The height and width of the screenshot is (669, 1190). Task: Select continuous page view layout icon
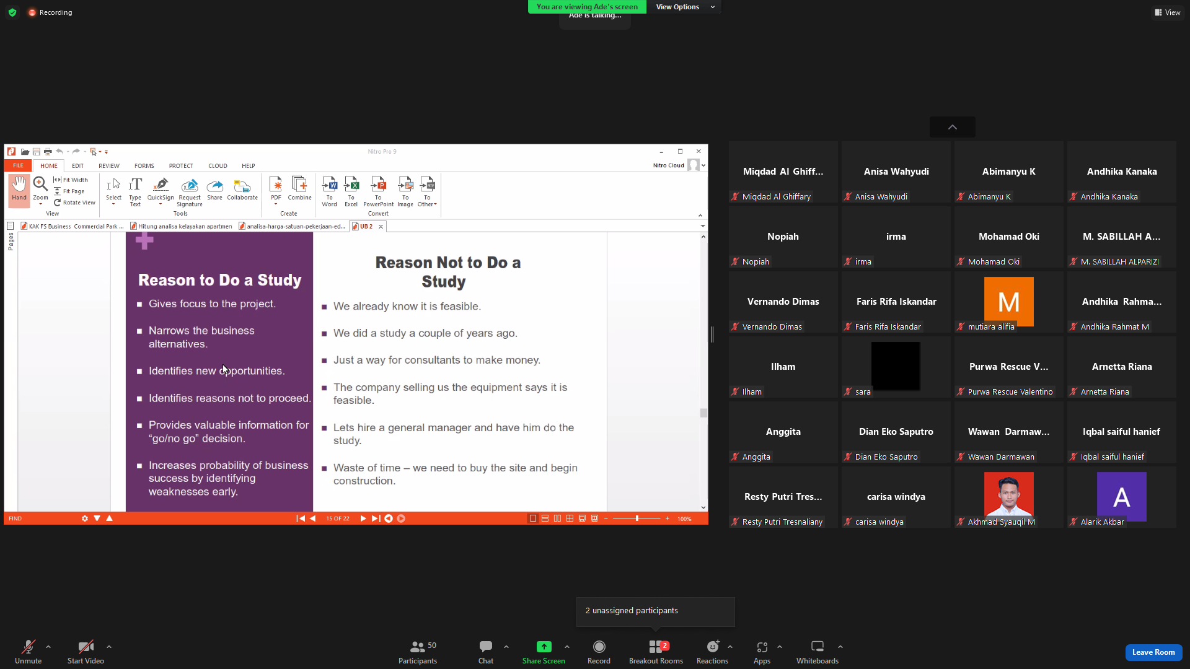[x=545, y=518]
